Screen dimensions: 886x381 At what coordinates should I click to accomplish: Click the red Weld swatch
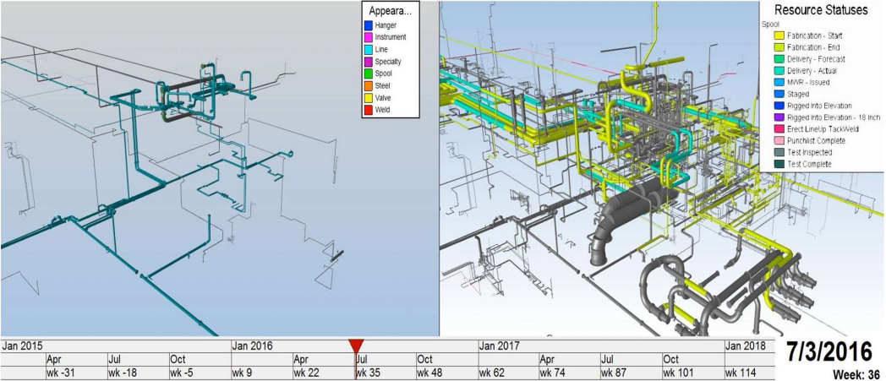click(369, 110)
